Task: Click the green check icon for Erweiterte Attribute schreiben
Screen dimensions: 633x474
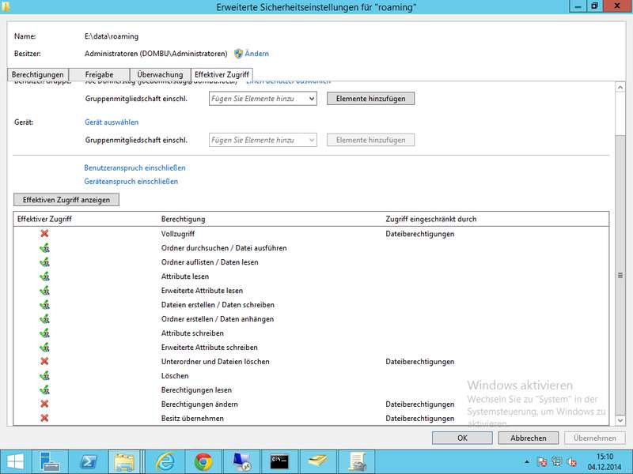Action: pos(44,347)
